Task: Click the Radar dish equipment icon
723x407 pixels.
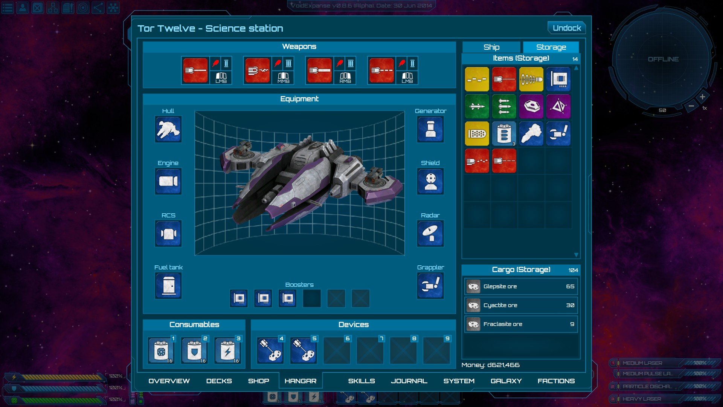Action: click(430, 234)
